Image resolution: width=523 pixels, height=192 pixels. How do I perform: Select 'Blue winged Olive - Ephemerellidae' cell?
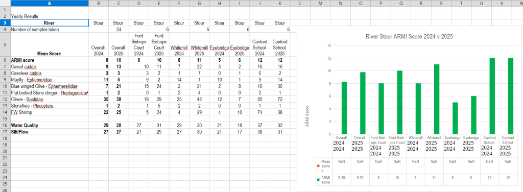(x=50, y=86)
